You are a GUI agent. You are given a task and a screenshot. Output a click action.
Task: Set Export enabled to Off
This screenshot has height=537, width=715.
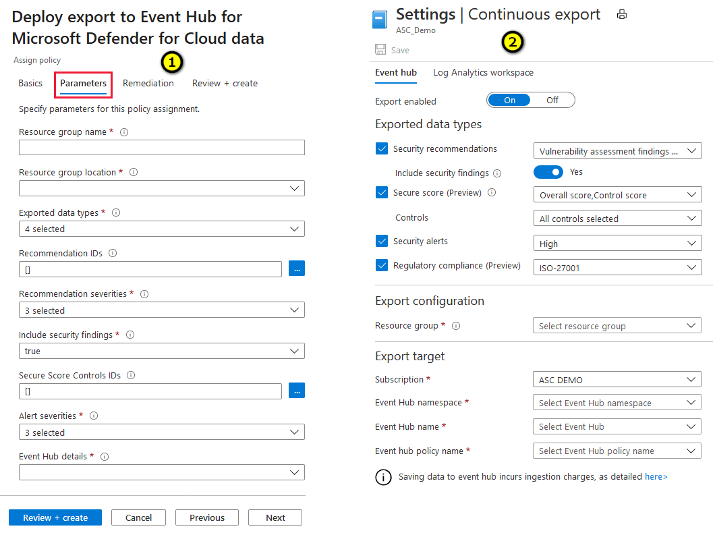point(552,101)
